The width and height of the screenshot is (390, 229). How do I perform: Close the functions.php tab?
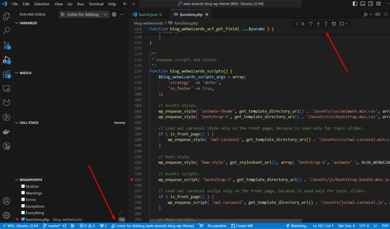point(207,14)
